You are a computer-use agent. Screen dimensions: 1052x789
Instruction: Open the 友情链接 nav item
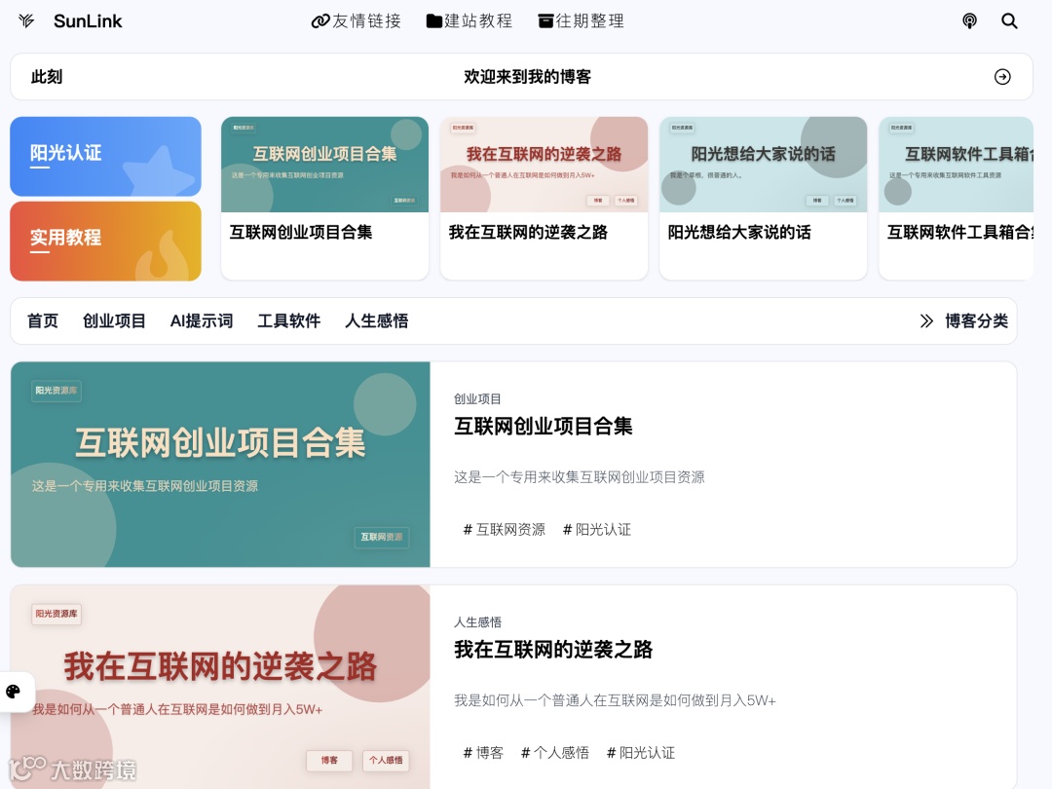point(357,21)
